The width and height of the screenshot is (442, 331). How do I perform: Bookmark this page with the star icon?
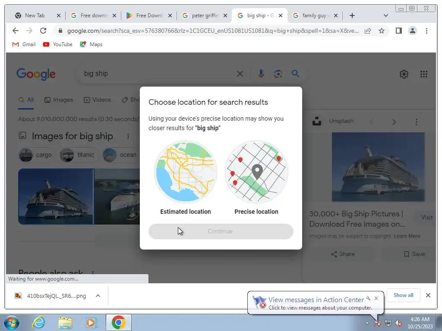[x=382, y=31]
